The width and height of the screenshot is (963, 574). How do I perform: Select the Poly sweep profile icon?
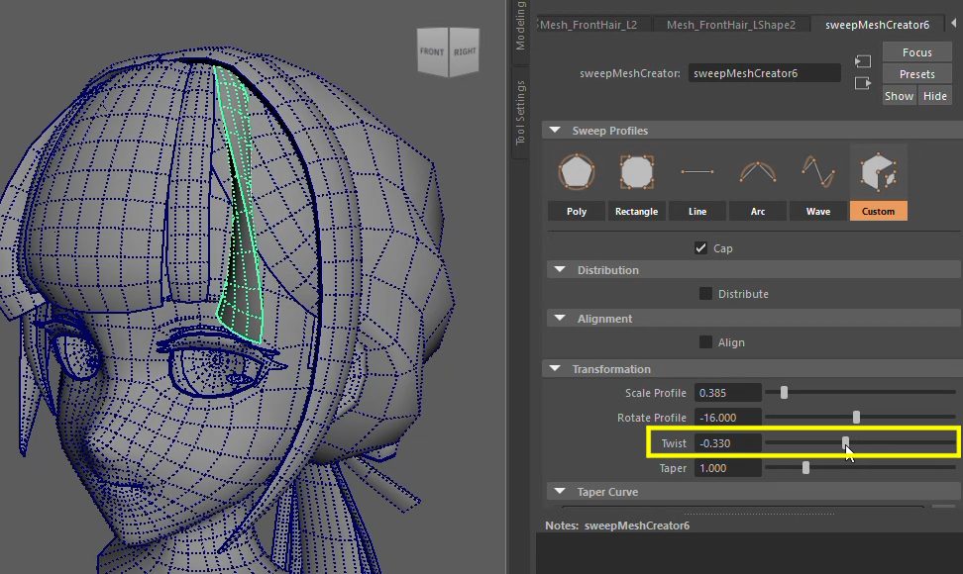576,172
